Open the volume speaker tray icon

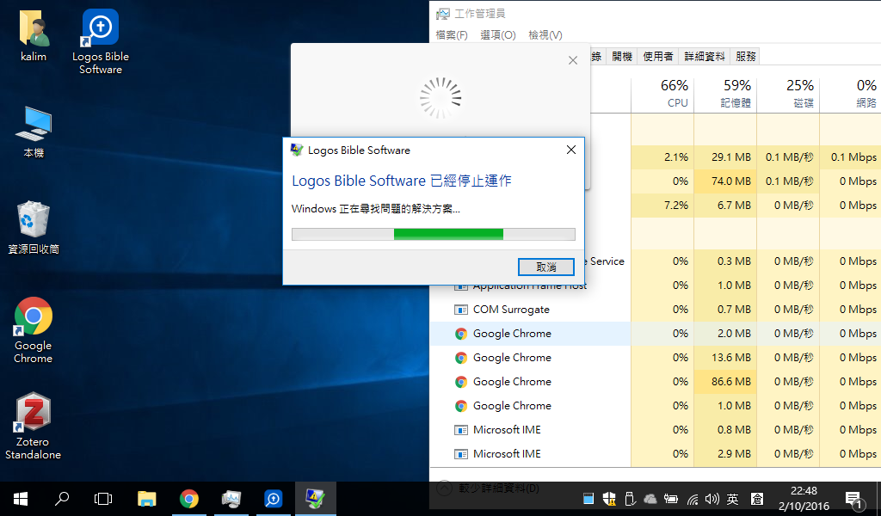click(712, 499)
